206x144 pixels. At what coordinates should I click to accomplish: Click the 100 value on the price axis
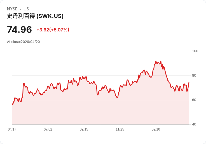(195, 51)
